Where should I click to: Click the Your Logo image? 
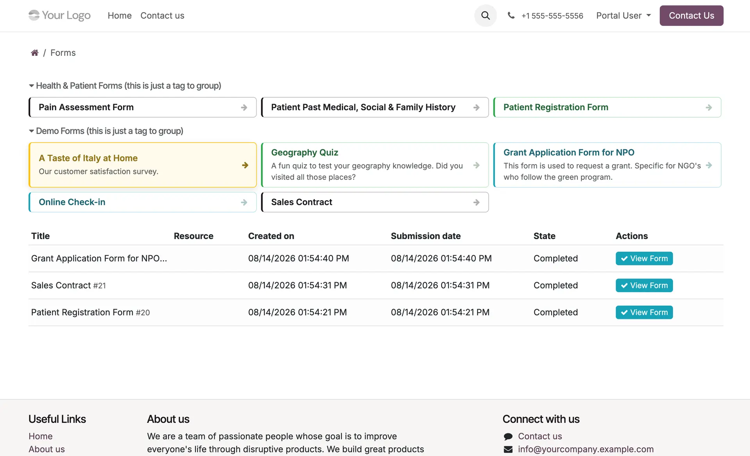pos(59,16)
